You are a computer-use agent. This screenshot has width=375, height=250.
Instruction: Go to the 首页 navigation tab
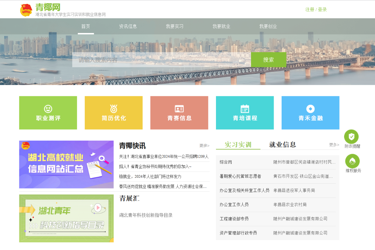pyautogui.click(x=86, y=26)
